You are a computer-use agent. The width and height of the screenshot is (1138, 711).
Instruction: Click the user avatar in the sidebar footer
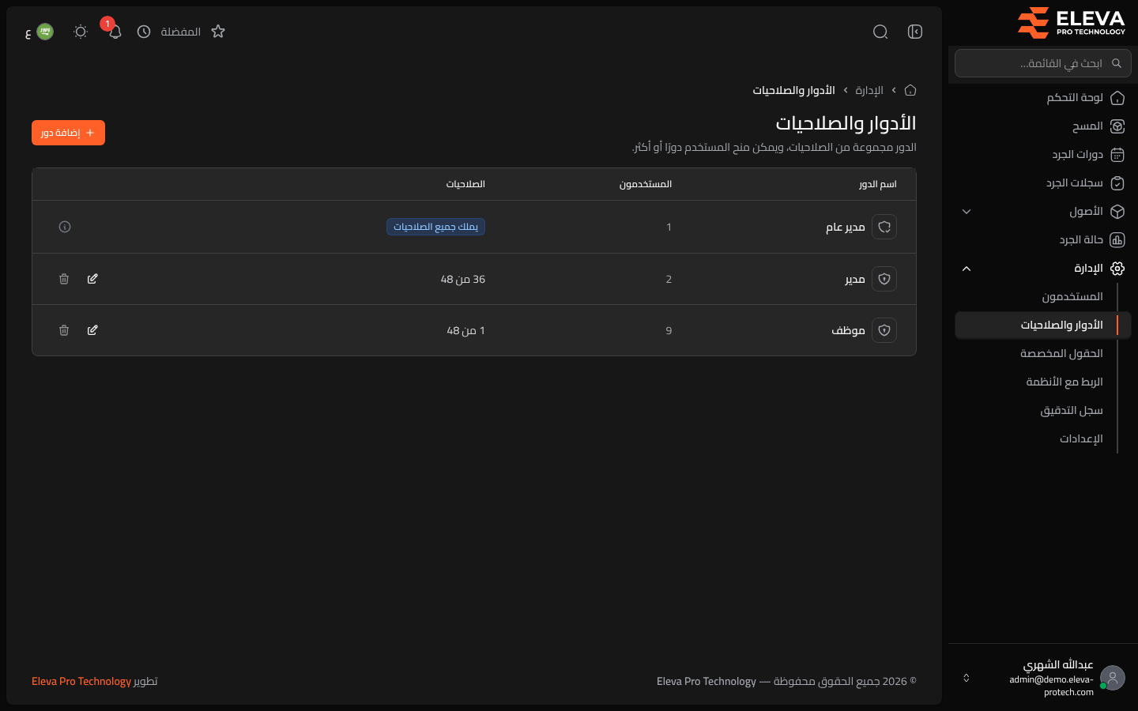(1113, 678)
